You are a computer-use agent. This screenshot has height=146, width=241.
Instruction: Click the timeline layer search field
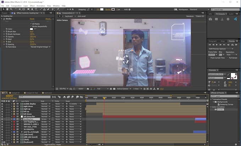35,97
